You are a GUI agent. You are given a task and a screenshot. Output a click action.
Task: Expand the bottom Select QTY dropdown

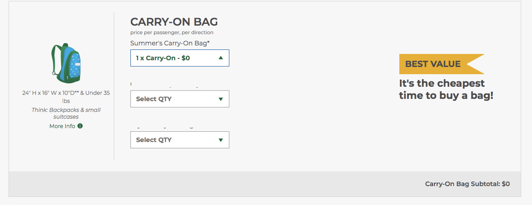tap(179, 140)
